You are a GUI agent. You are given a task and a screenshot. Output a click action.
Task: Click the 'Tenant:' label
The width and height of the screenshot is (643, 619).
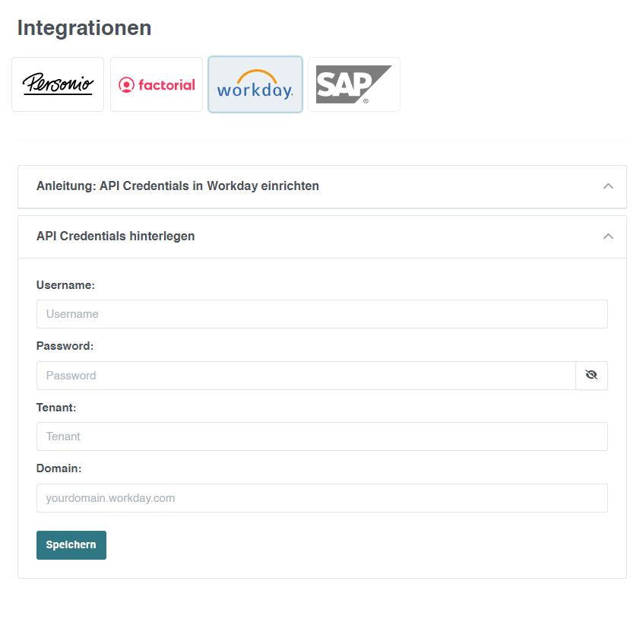tap(56, 408)
